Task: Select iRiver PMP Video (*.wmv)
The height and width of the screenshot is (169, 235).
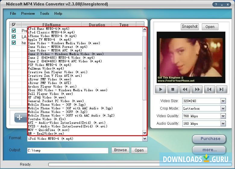Action: pyautogui.click(x=85, y=79)
